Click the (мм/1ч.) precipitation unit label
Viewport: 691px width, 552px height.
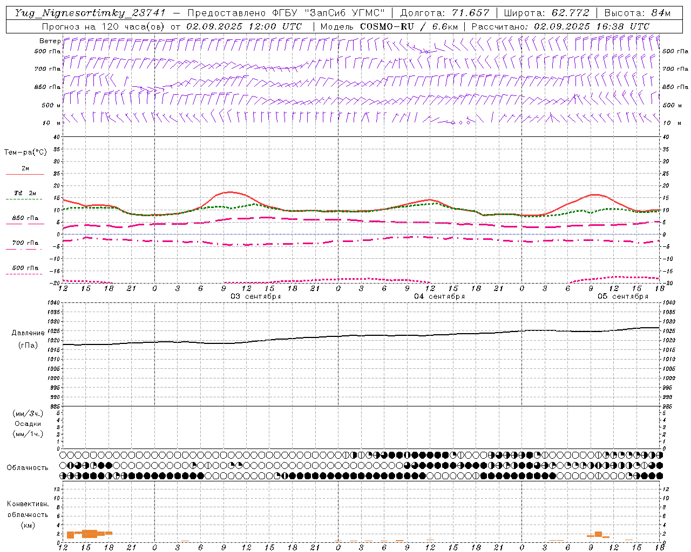coord(28,434)
